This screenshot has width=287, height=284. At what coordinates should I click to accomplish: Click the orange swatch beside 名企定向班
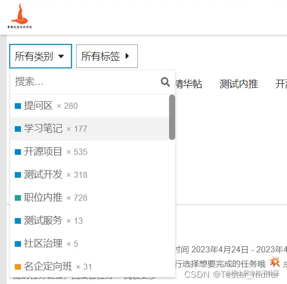coord(18,267)
